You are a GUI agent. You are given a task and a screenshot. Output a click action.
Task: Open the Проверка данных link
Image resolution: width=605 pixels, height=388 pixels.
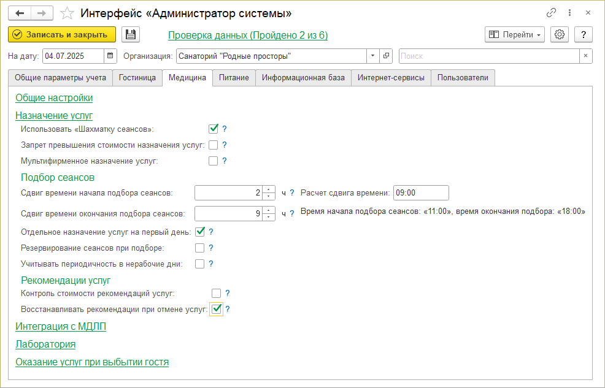(x=248, y=36)
